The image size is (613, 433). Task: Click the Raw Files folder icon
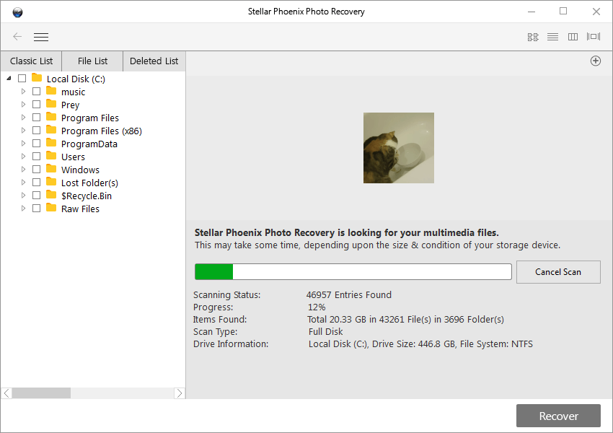coord(51,208)
